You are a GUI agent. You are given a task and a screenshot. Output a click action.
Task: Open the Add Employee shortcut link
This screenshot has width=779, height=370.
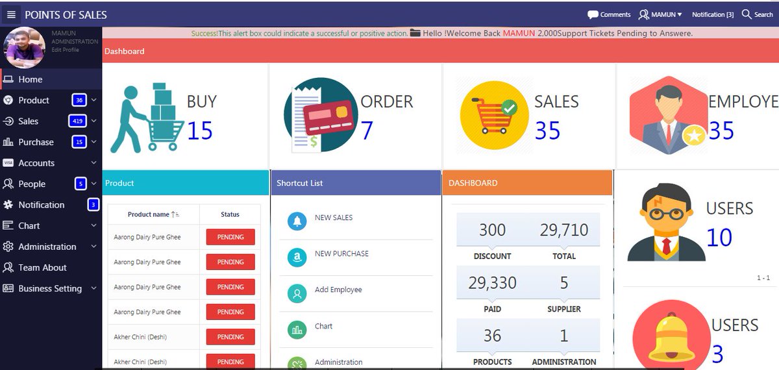click(x=338, y=290)
